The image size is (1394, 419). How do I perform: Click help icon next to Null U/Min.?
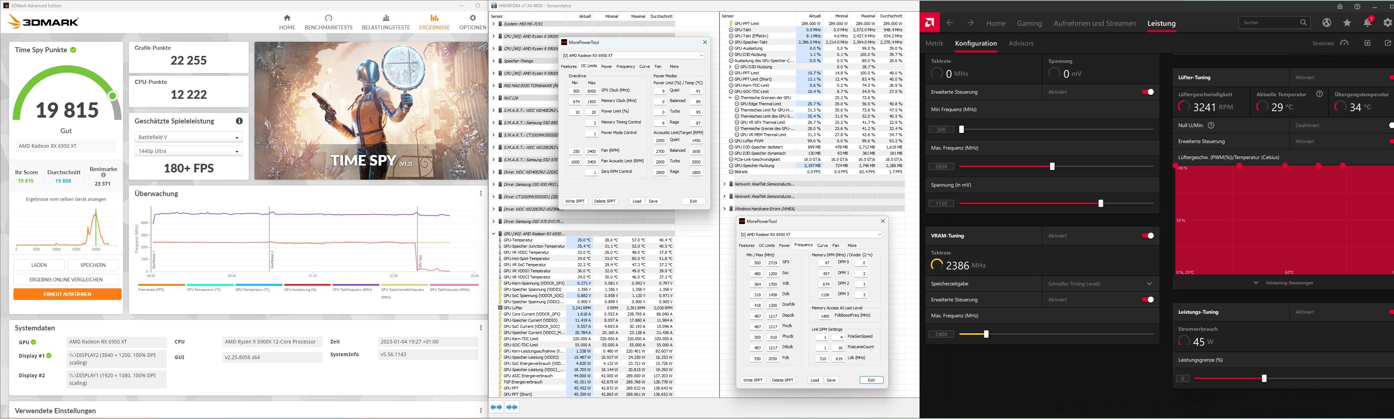[1211, 125]
